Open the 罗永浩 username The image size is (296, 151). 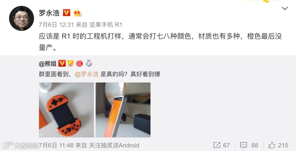pos(49,13)
